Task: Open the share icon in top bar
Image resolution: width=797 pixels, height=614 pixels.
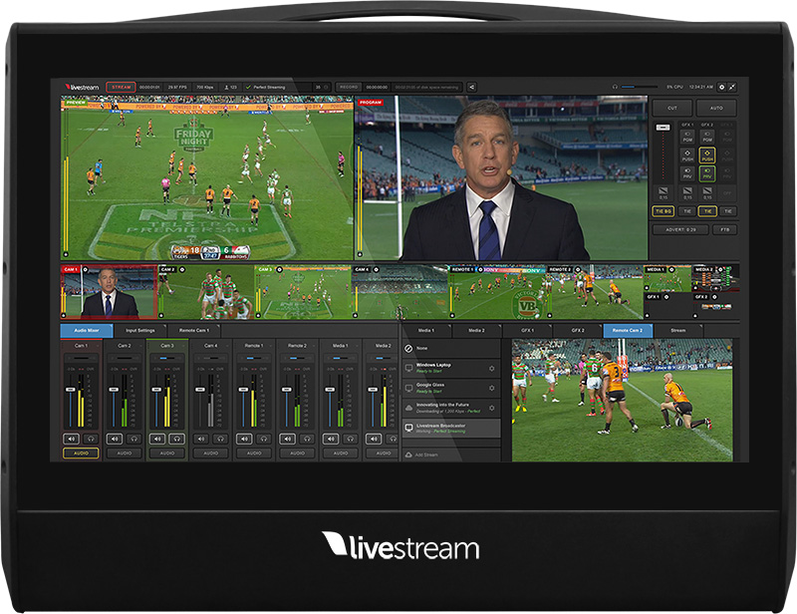Action: (471, 87)
